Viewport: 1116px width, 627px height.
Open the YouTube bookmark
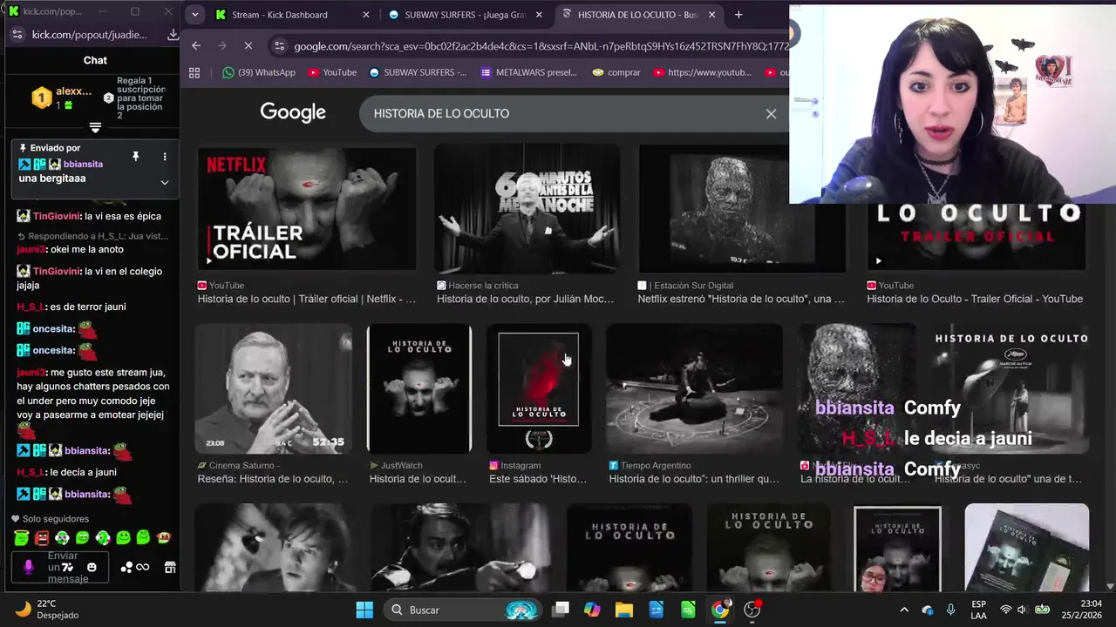tap(332, 72)
